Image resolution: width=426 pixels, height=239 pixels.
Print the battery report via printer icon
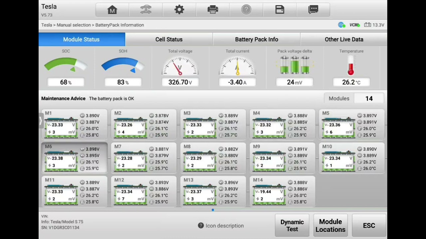213,10
